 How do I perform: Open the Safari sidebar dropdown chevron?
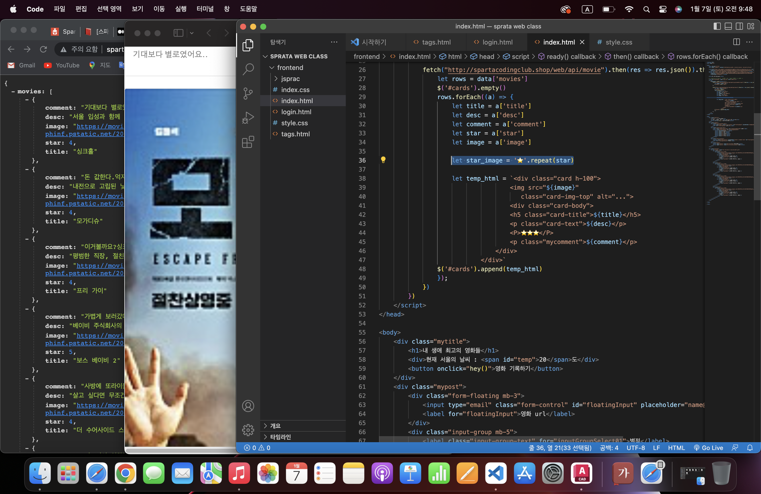192,33
